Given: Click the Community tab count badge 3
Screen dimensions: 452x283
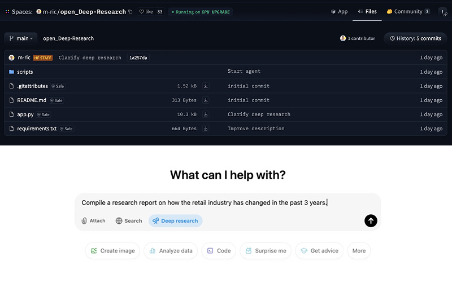Looking at the screenshot, I should pos(427,11).
